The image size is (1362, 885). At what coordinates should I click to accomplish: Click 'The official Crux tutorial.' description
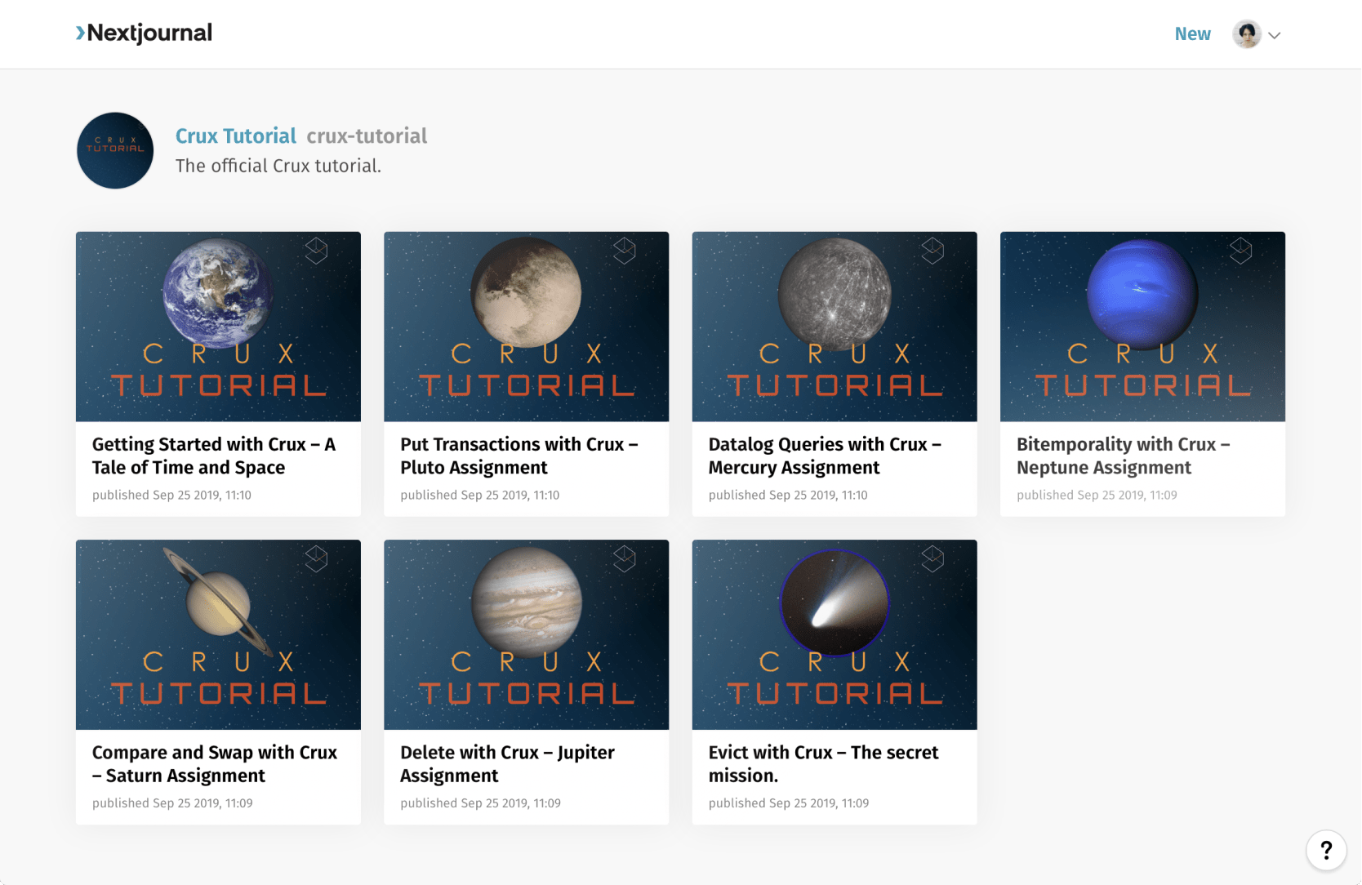click(278, 166)
